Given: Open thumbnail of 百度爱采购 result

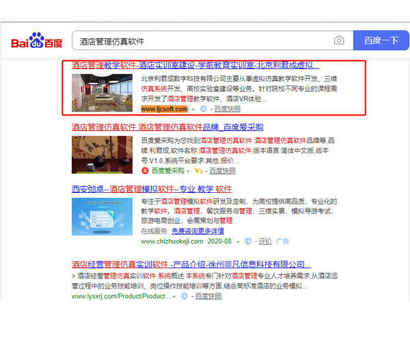Looking at the screenshot, I should (102, 155).
